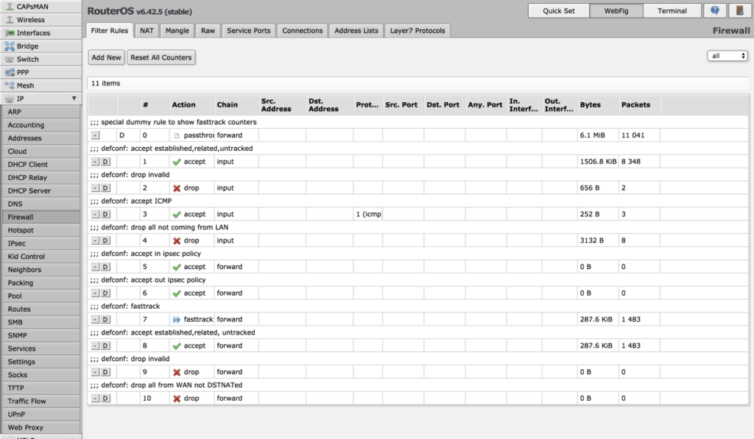Disable rule 4 with D button
Viewport: 754px width, 439px height.
click(105, 240)
